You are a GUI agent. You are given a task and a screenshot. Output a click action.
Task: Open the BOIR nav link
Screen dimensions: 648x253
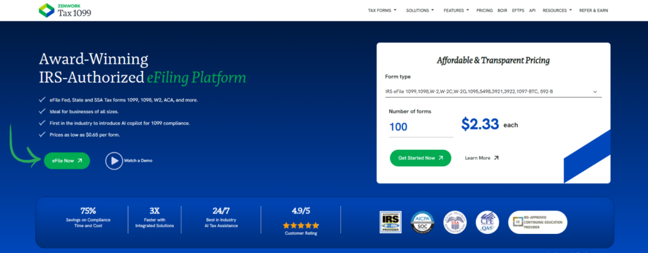[502, 11]
